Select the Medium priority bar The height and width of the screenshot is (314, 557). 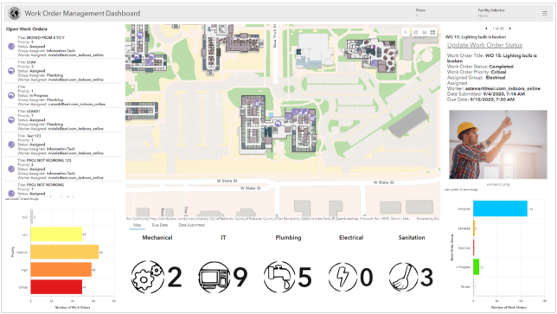(x=65, y=252)
